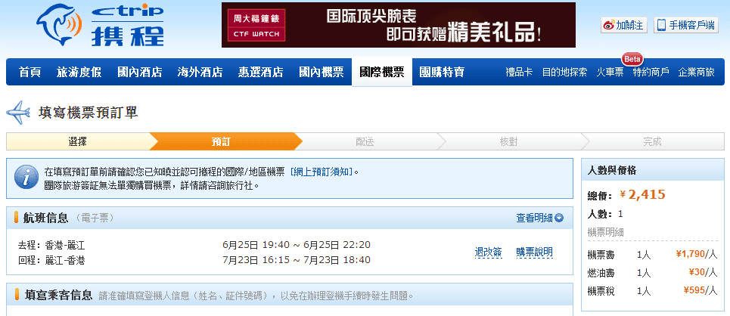Open 火車票 train tickets beta link

click(609, 73)
